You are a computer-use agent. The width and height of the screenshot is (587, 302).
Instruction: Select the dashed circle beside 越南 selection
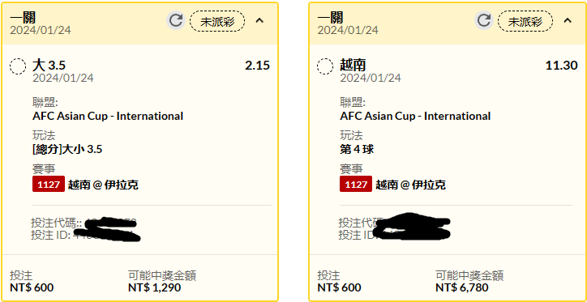[x=325, y=66]
